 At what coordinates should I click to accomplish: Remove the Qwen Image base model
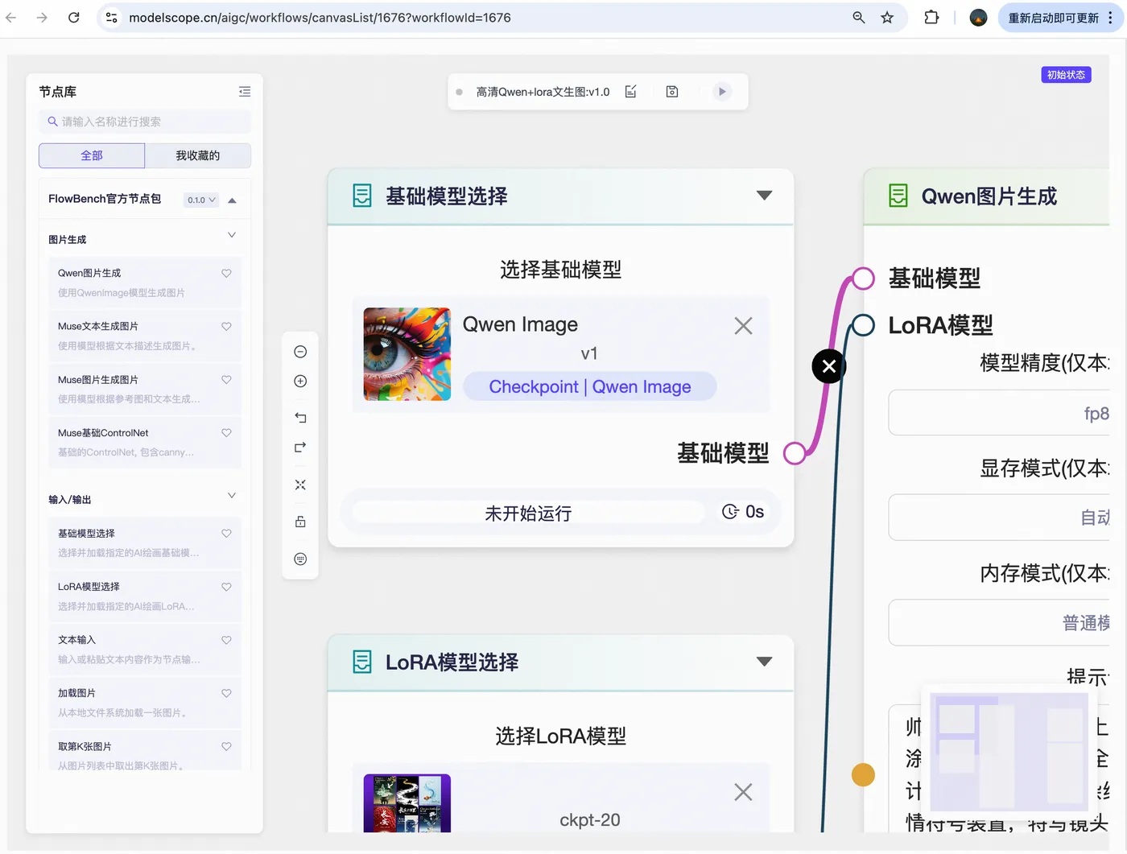(x=743, y=326)
